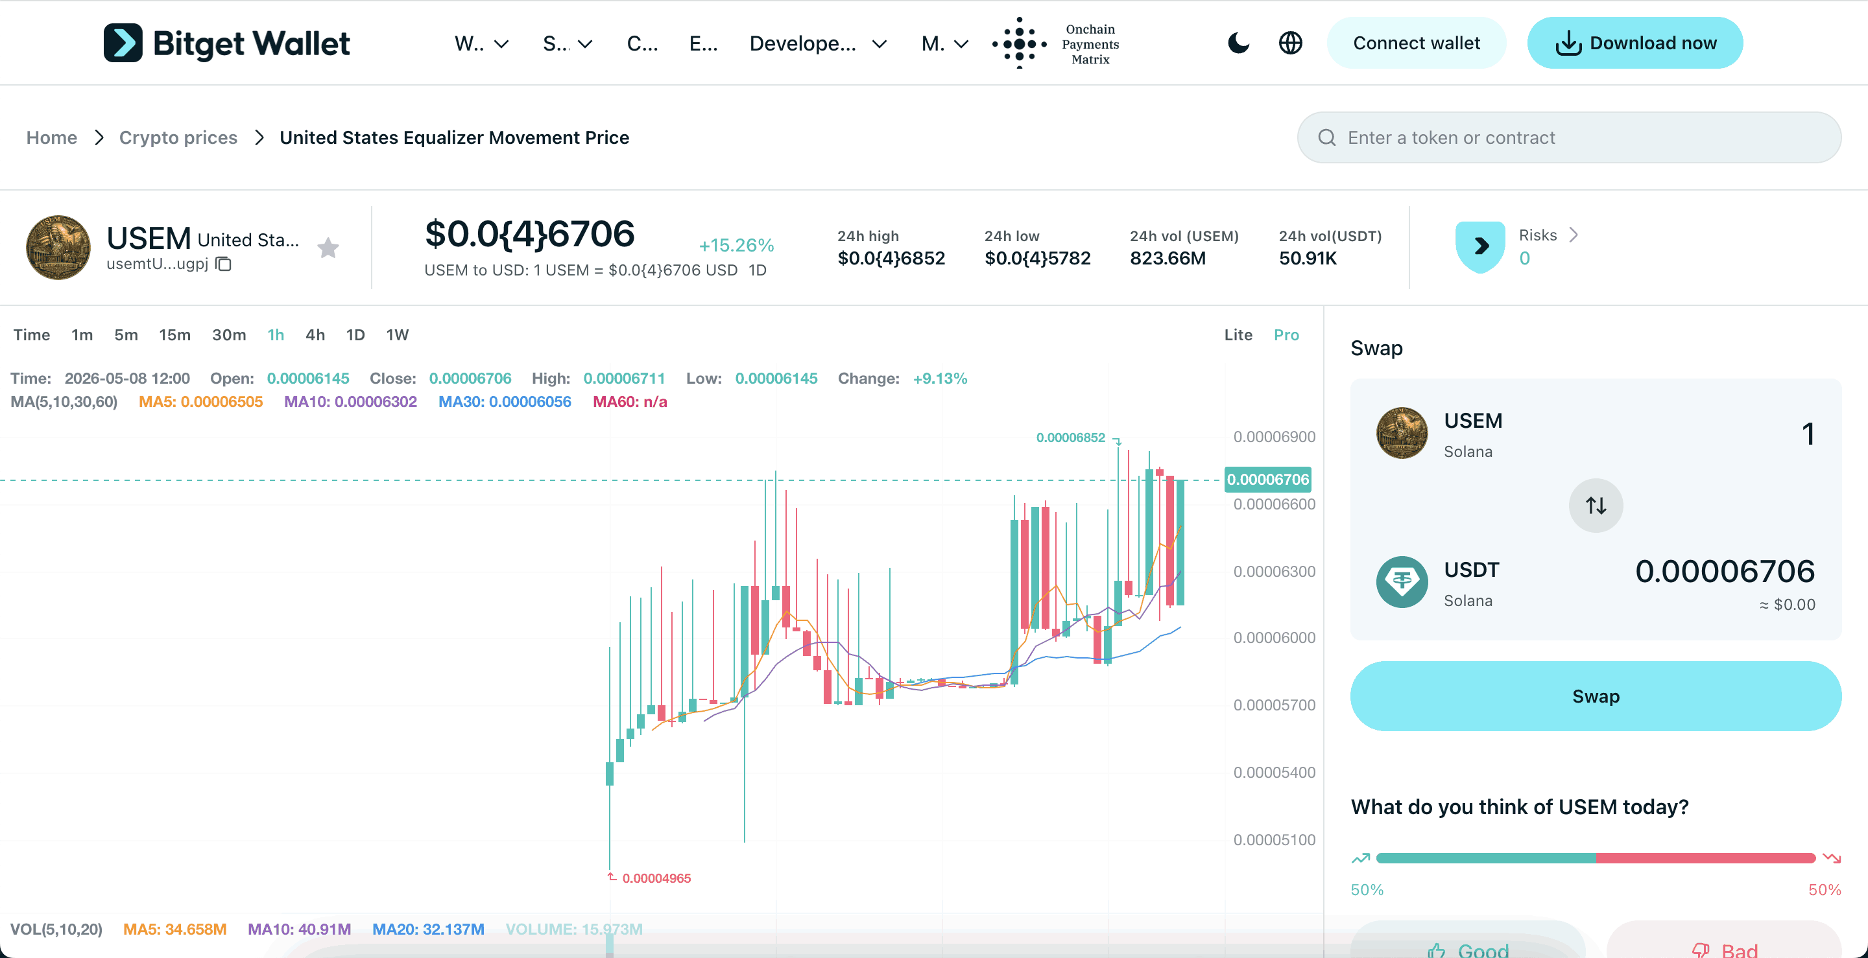
Task: Click the USEM token coin image in header
Action: tap(58, 247)
